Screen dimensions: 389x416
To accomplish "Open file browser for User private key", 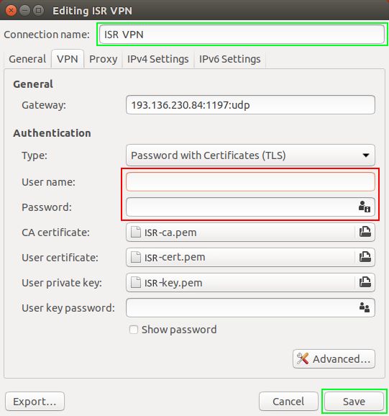I will pos(365,282).
